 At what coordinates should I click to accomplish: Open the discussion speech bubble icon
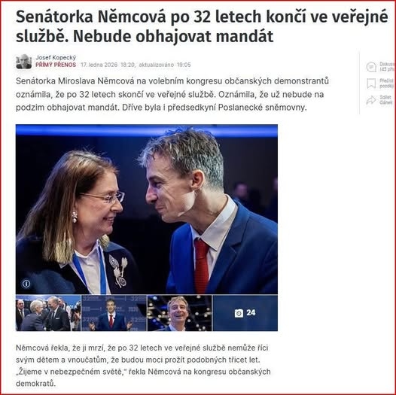371,67
